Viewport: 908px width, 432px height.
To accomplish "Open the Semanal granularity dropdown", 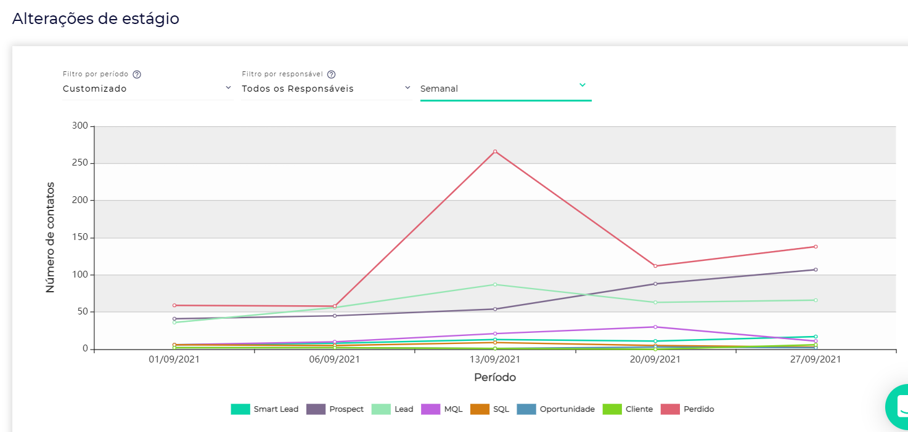I will (x=505, y=89).
